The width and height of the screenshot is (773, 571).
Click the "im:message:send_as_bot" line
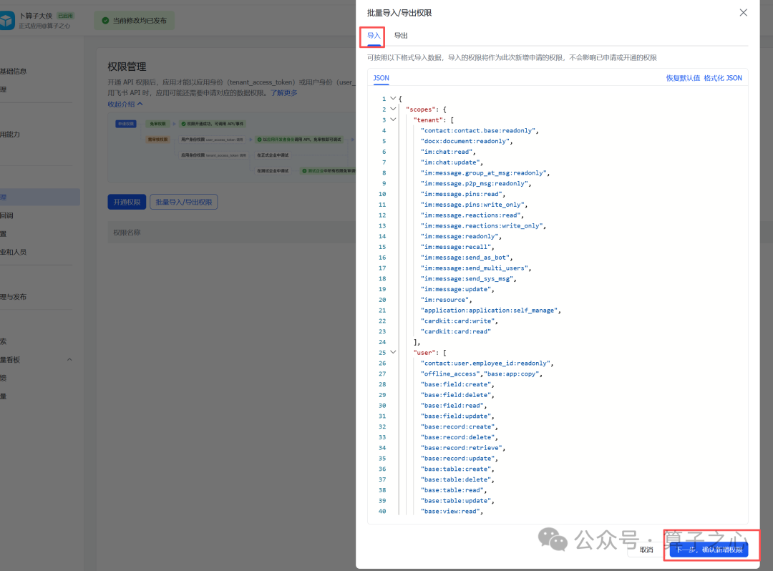click(467, 257)
